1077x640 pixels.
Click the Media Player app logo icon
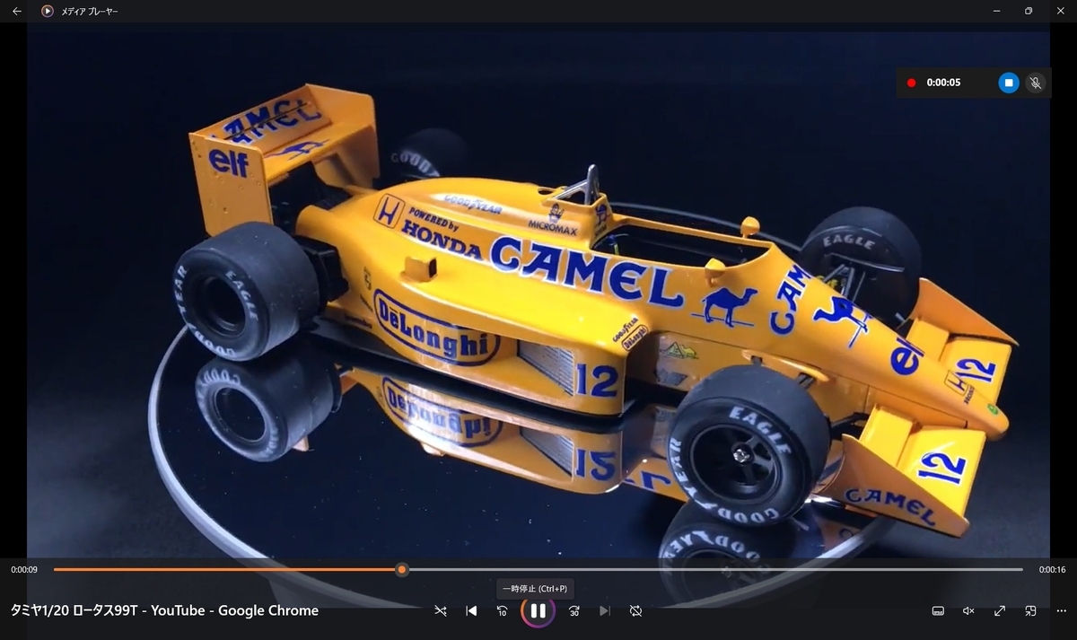[x=47, y=11]
